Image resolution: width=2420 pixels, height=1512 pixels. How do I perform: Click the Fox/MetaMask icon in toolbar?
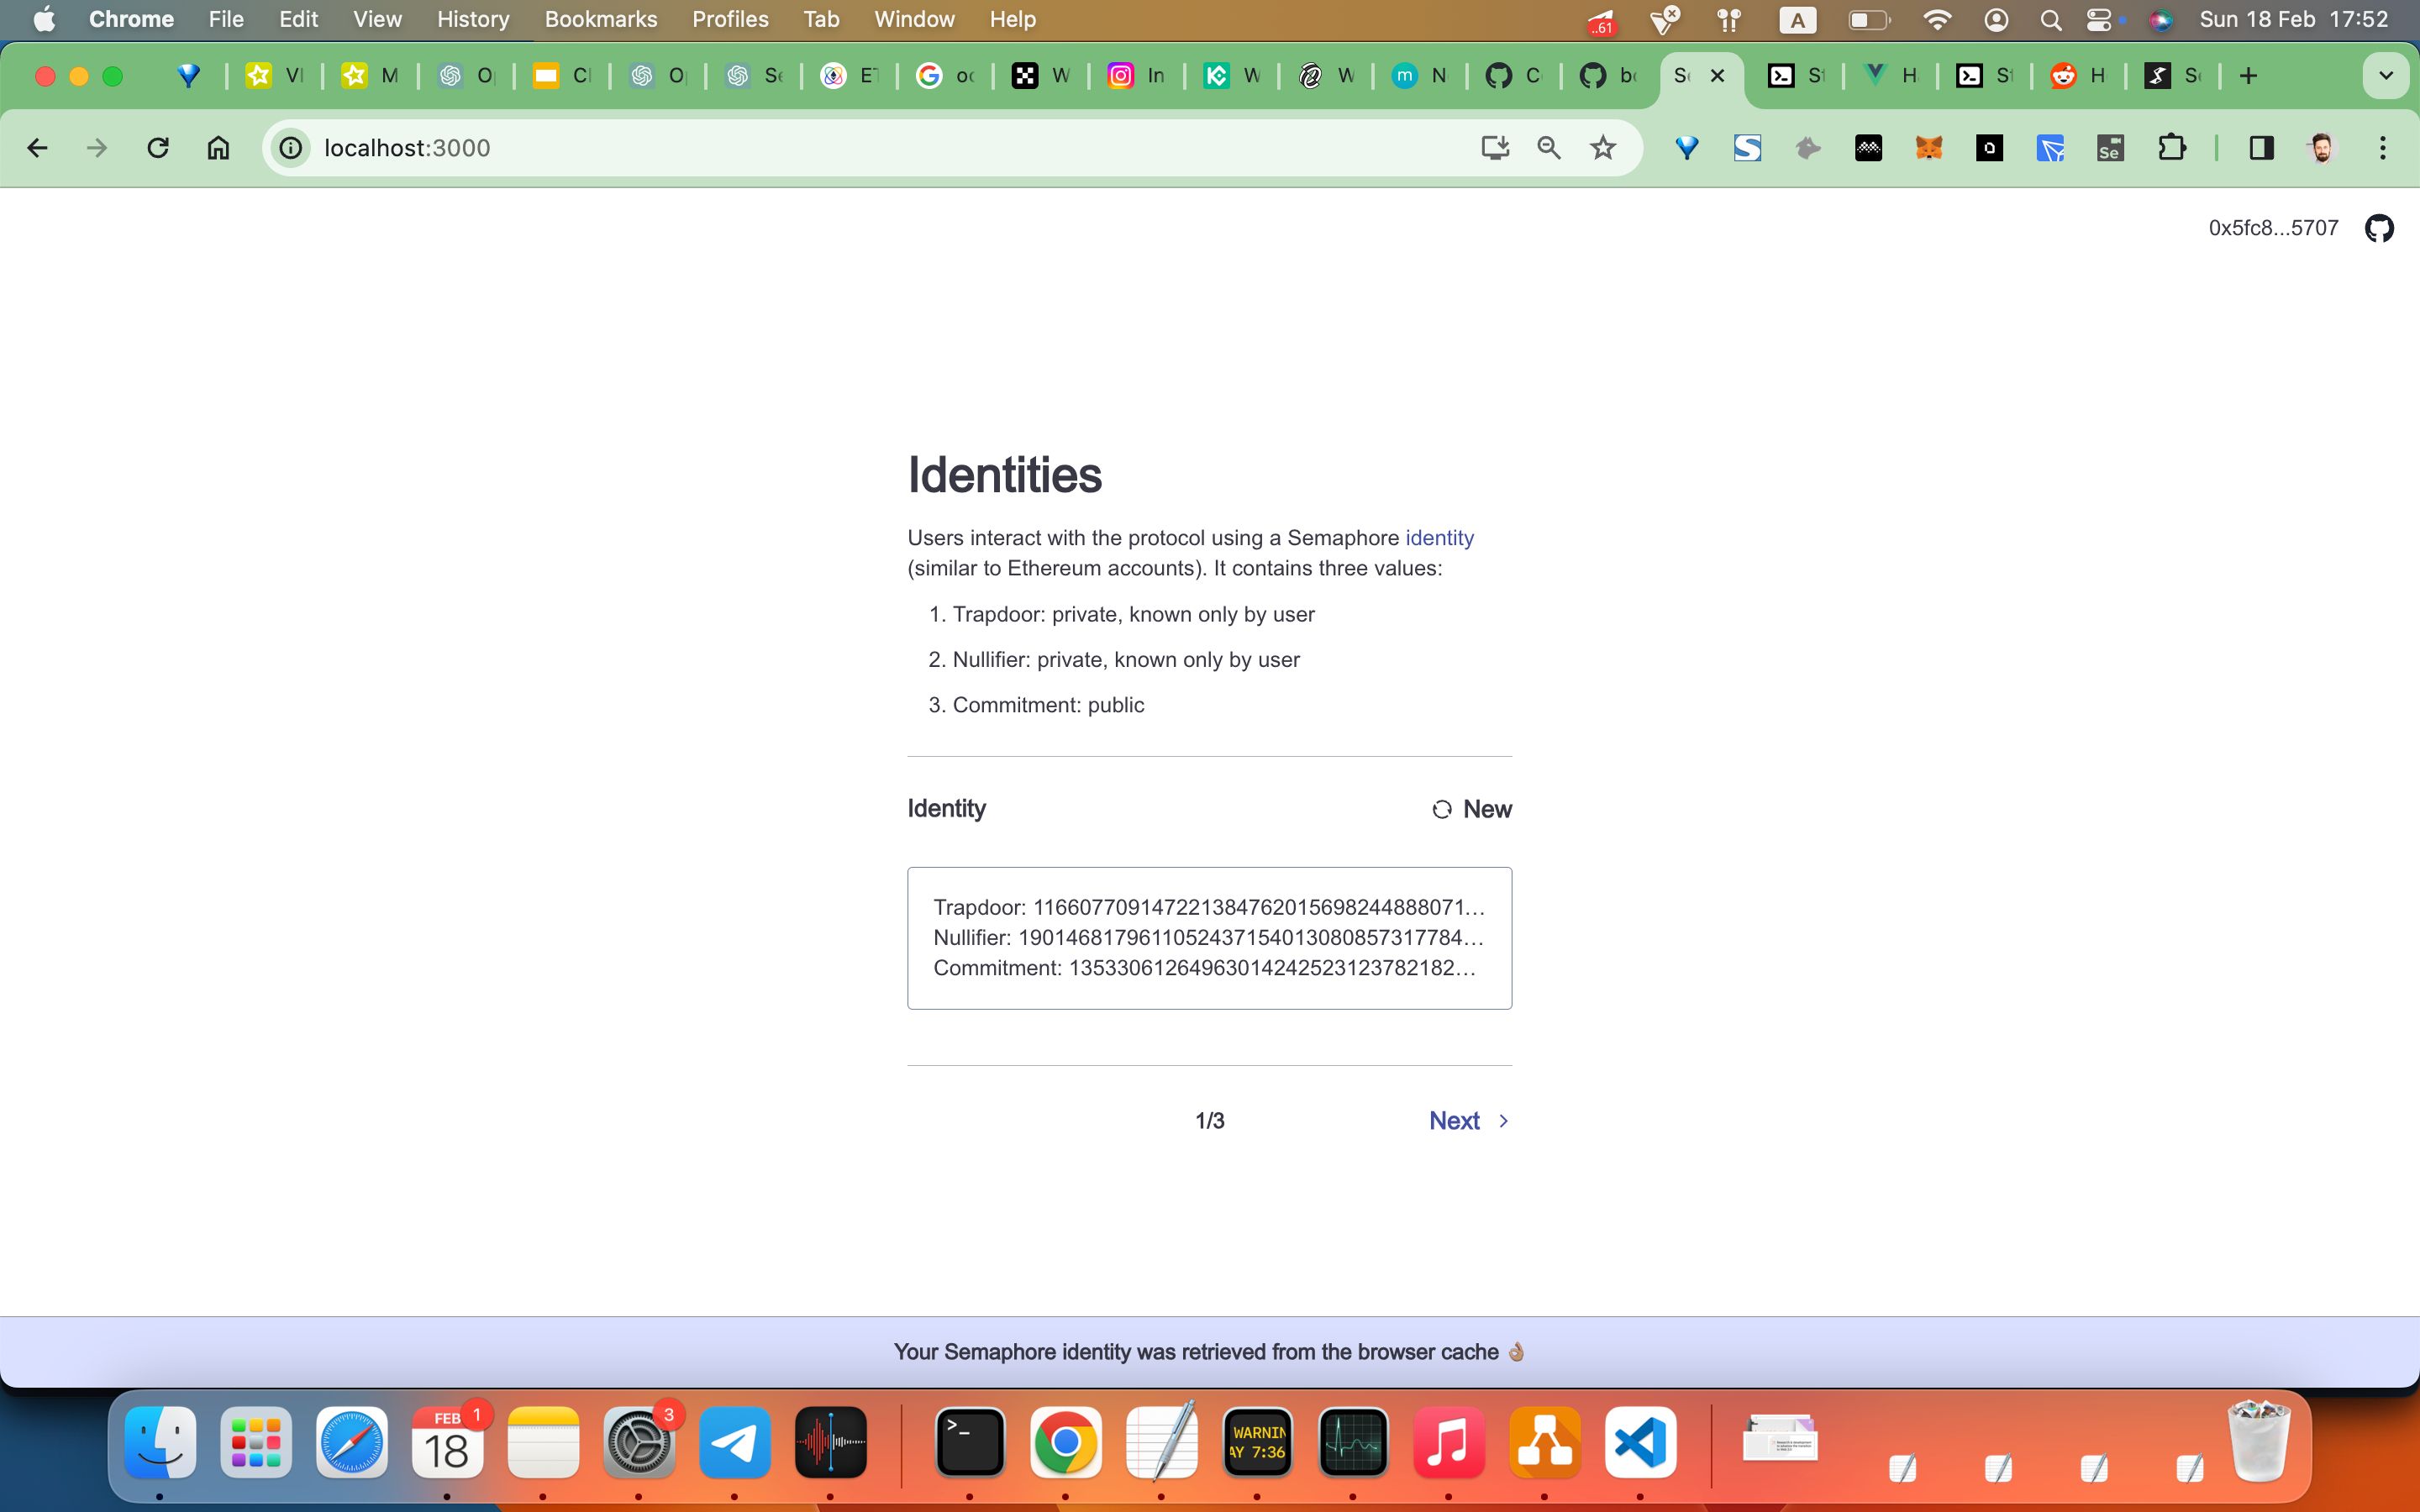(1928, 148)
